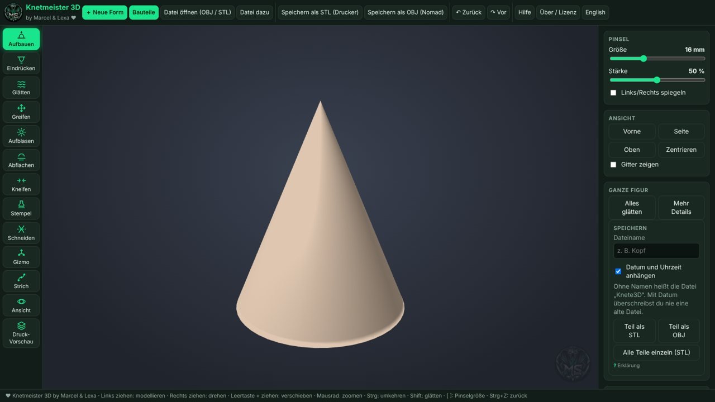This screenshot has height=402, width=715.
Task: Switch to Vorne front view
Action: 632,131
